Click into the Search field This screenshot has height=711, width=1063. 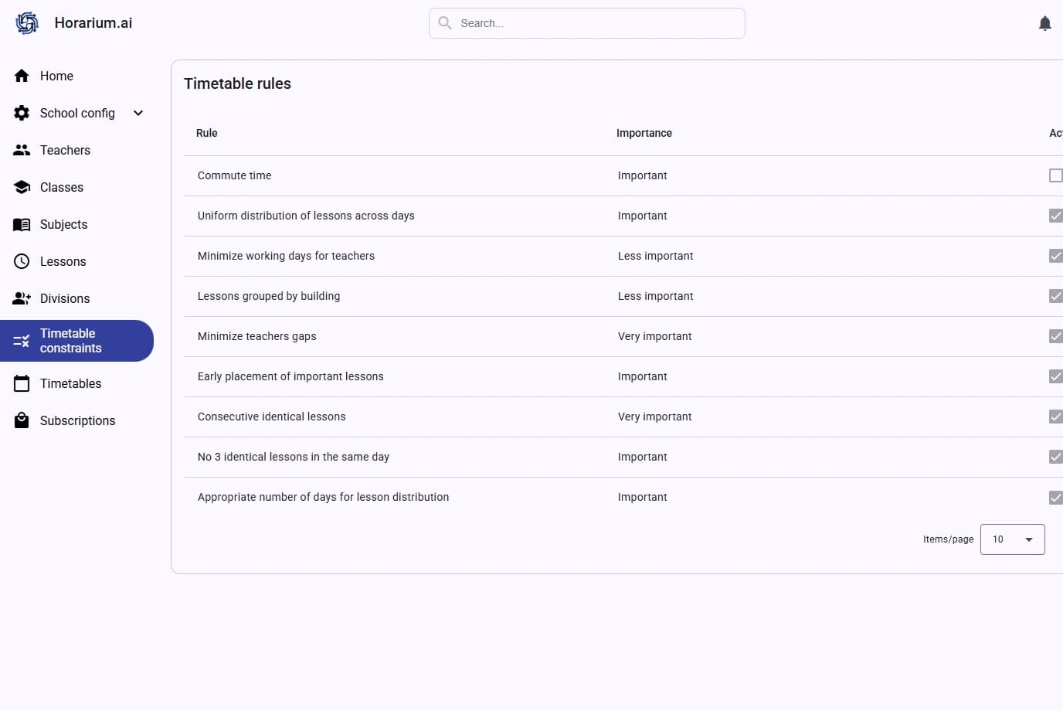pos(595,23)
